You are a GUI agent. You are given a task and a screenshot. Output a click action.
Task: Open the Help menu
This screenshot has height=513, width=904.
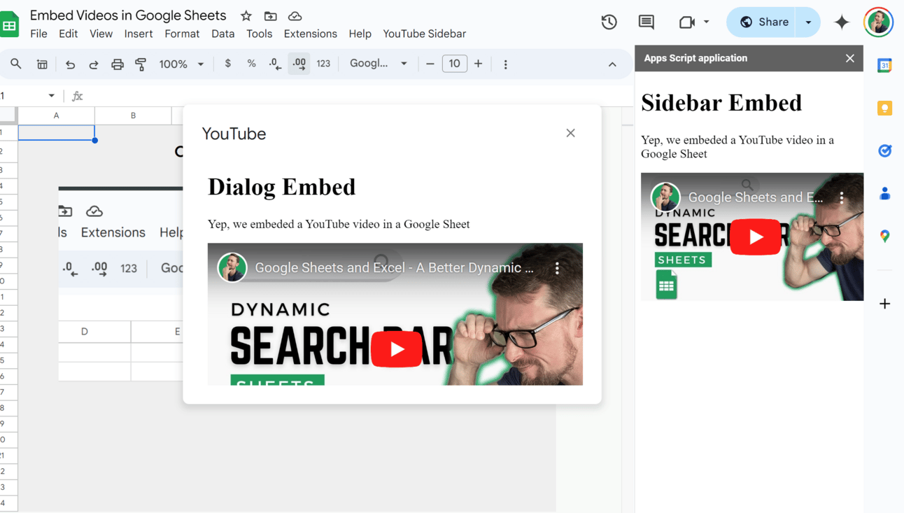(360, 34)
